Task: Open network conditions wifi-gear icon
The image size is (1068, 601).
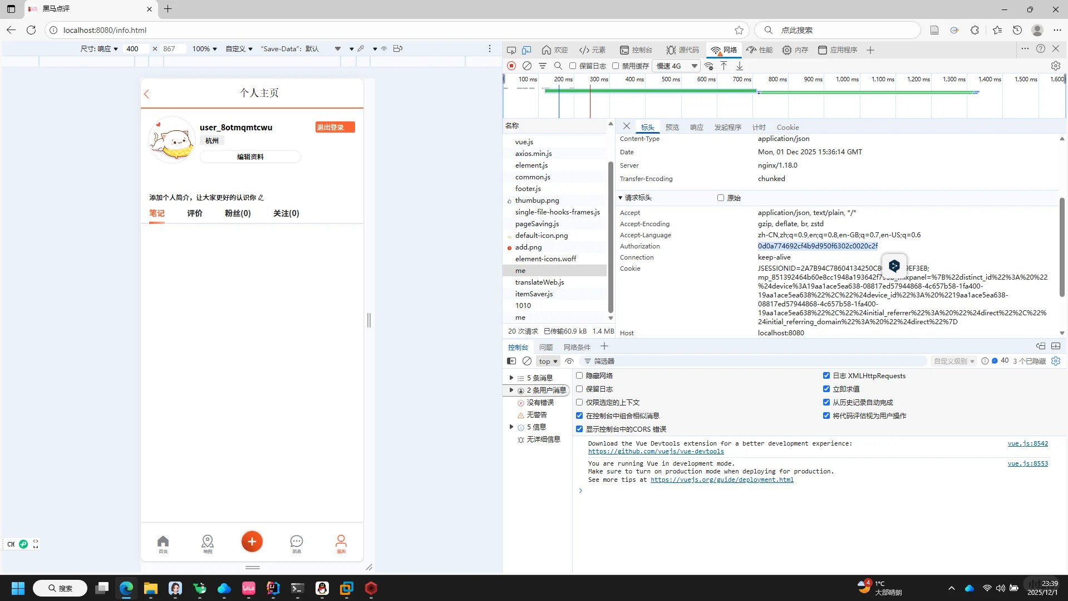Action: pos(709,66)
